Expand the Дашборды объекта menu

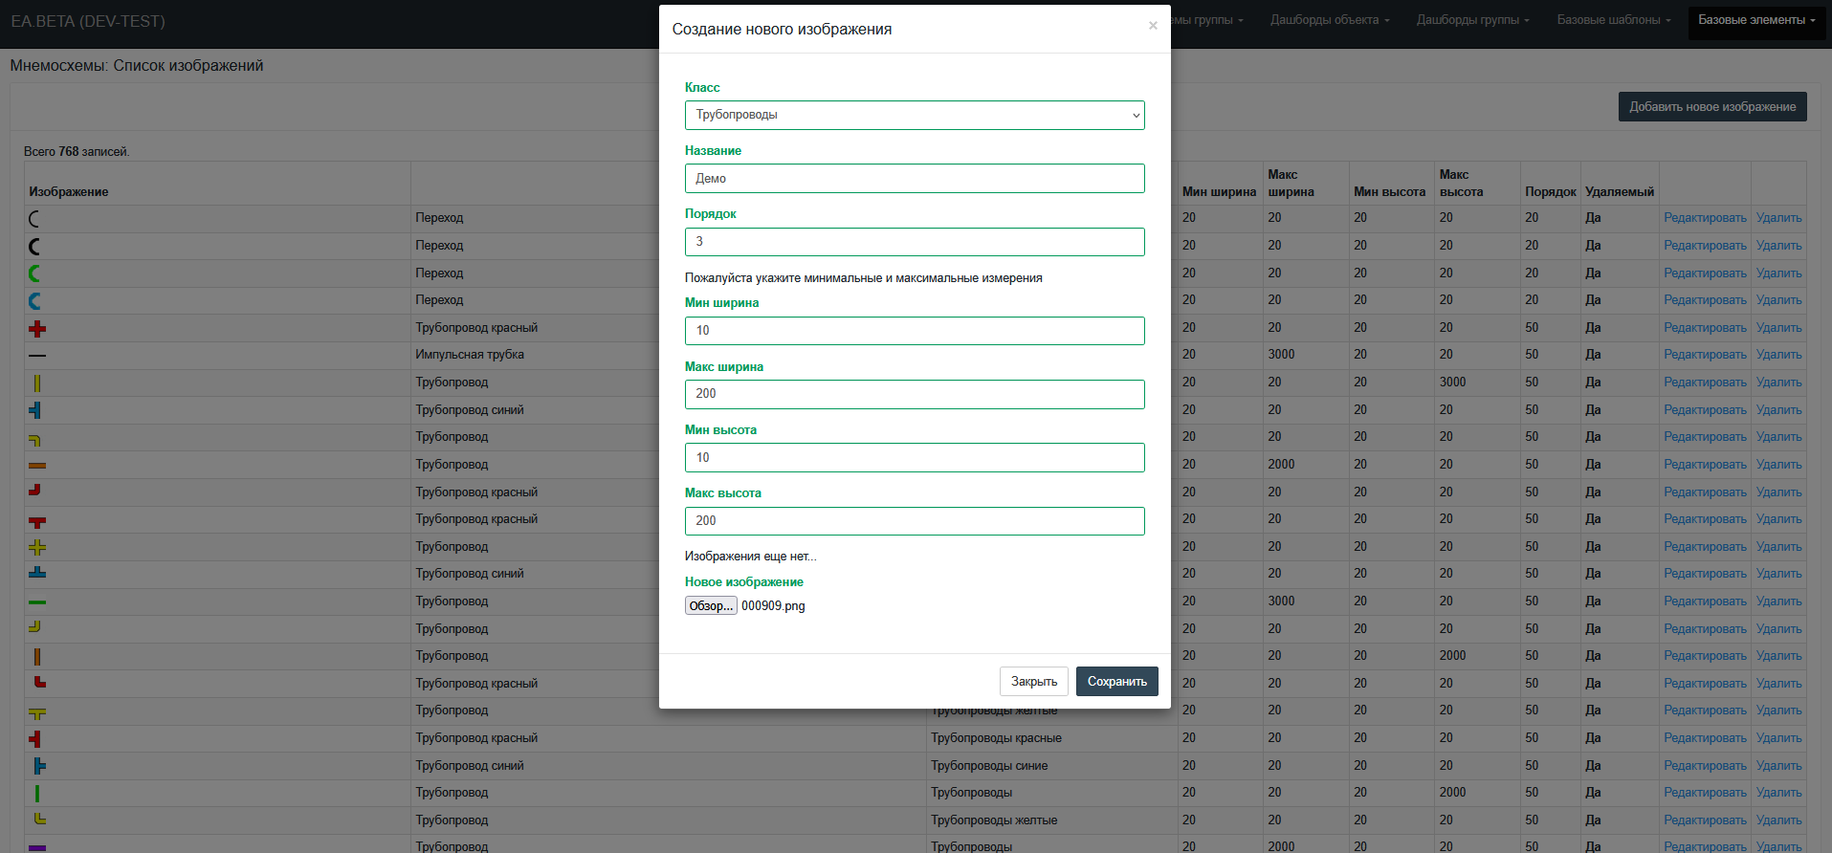point(1330,20)
